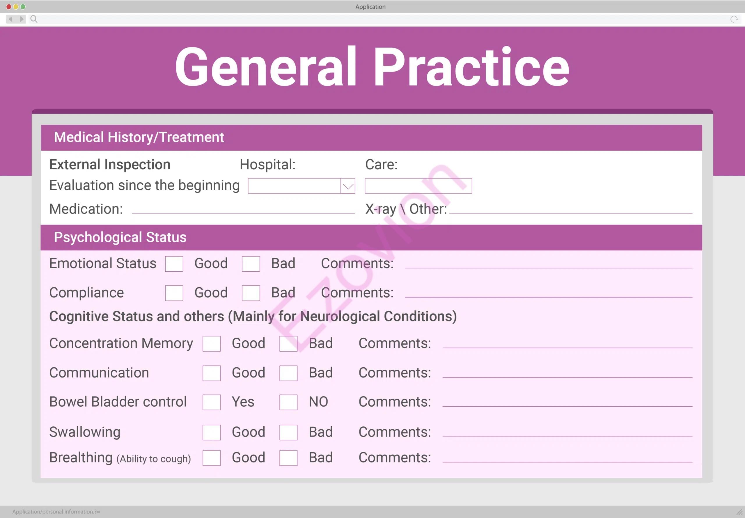Check Good for Concentration Memory
The width and height of the screenshot is (745, 518).
coord(212,343)
